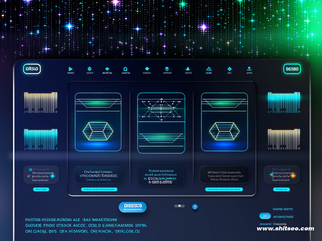Click description box under middle network card
The height and width of the screenshot is (241, 322).
click(161, 176)
